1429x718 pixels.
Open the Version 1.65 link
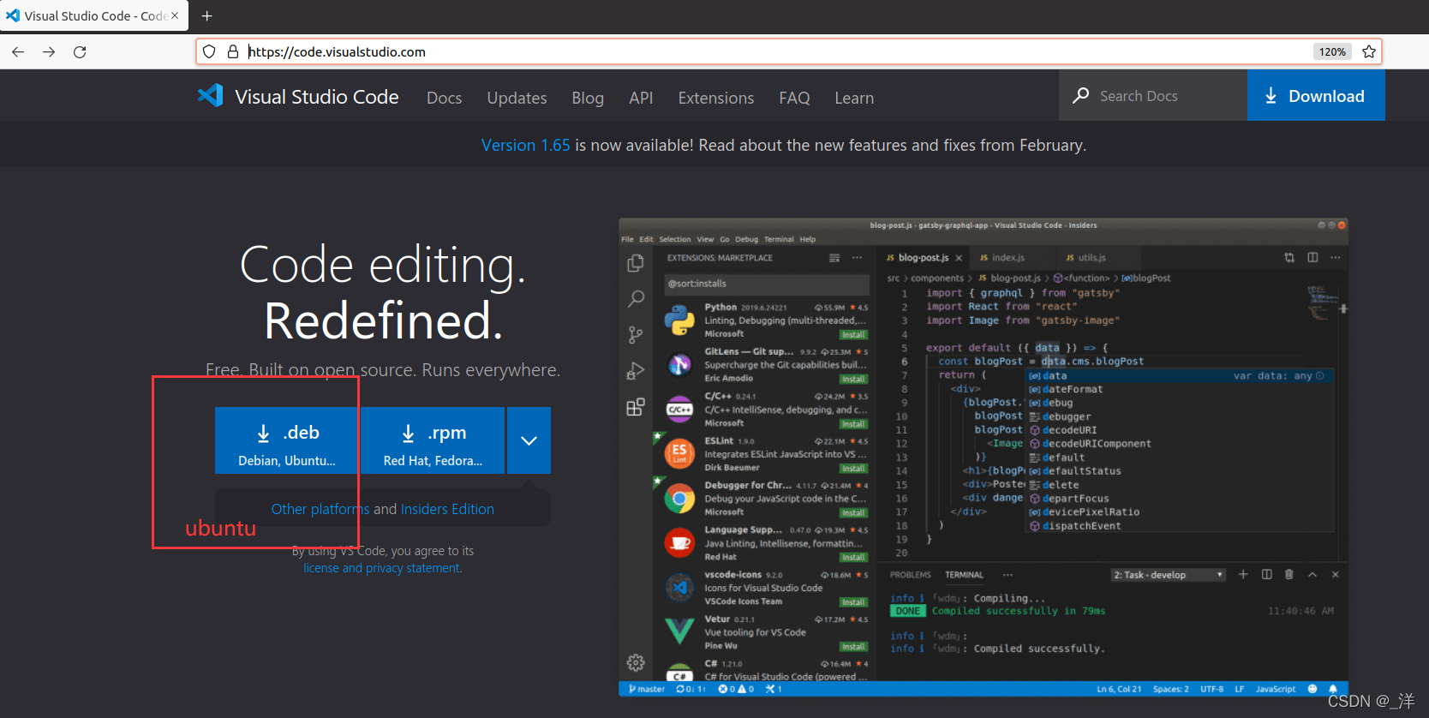click(525, 145)
